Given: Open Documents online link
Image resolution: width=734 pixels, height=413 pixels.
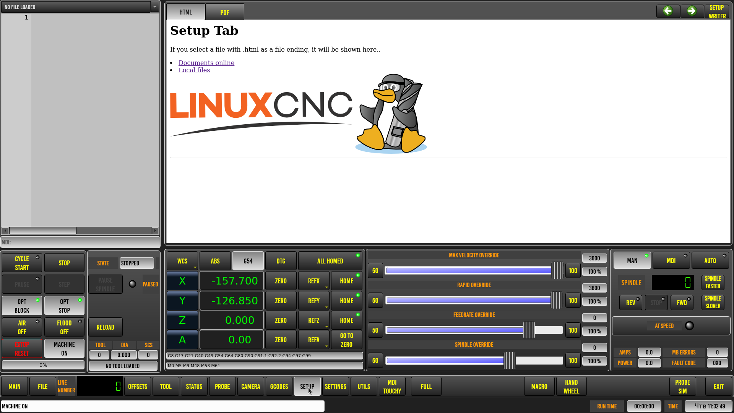Looking at the screenshot, I should tap(206, 63).
